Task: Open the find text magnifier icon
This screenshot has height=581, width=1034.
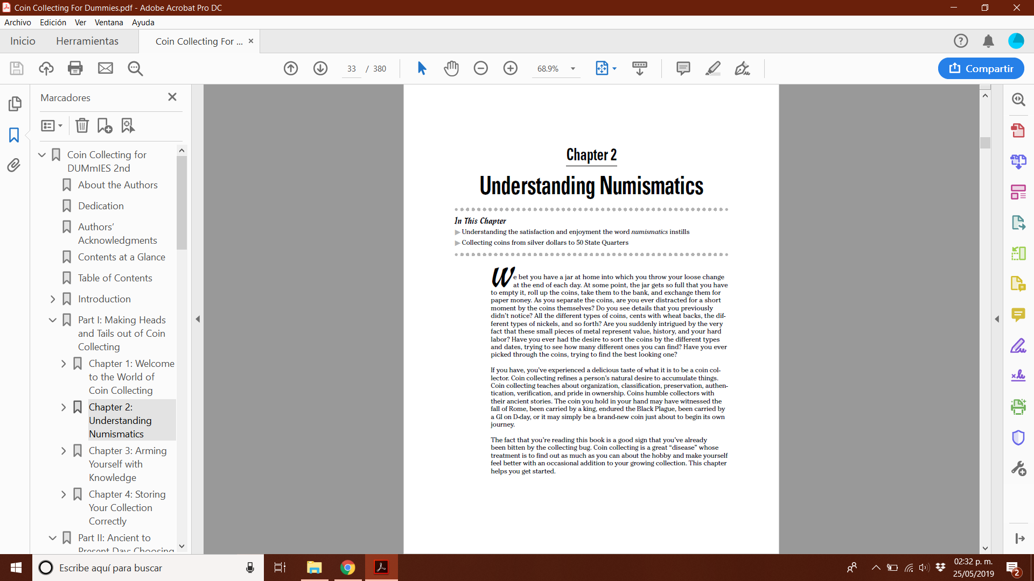Action: 135,68
